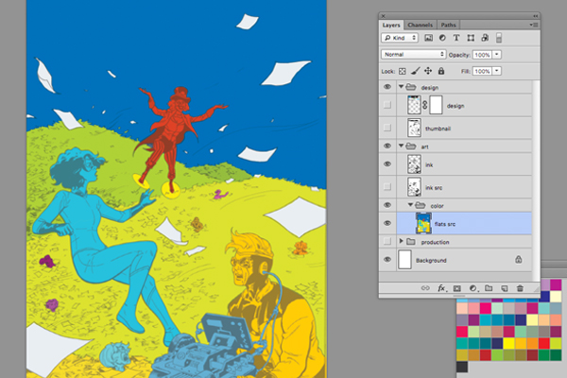Pick the bright yellow swatch
Image resolution: width=567 pixels, height=378 pixels.
coord(509,343)
